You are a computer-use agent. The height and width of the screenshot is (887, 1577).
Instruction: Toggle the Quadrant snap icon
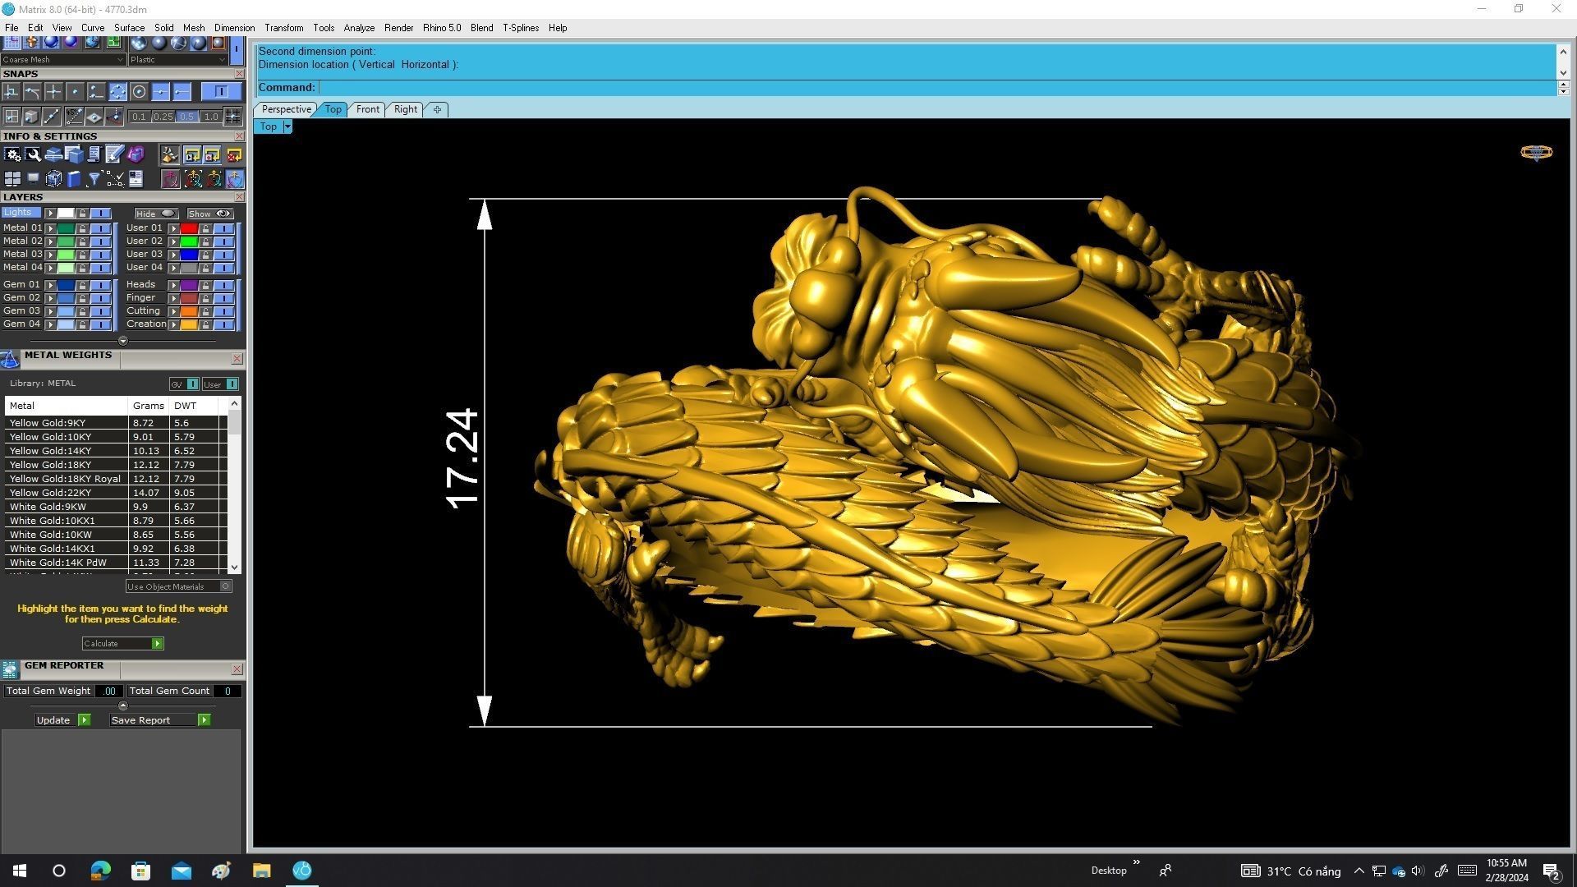pyautogui.click(x=117, y=92)
